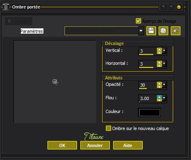The height and width of the screenshot is (160, 191).
Task: Expand the greyed Aperçu disclosure triangle
Action: click(9, 21)
